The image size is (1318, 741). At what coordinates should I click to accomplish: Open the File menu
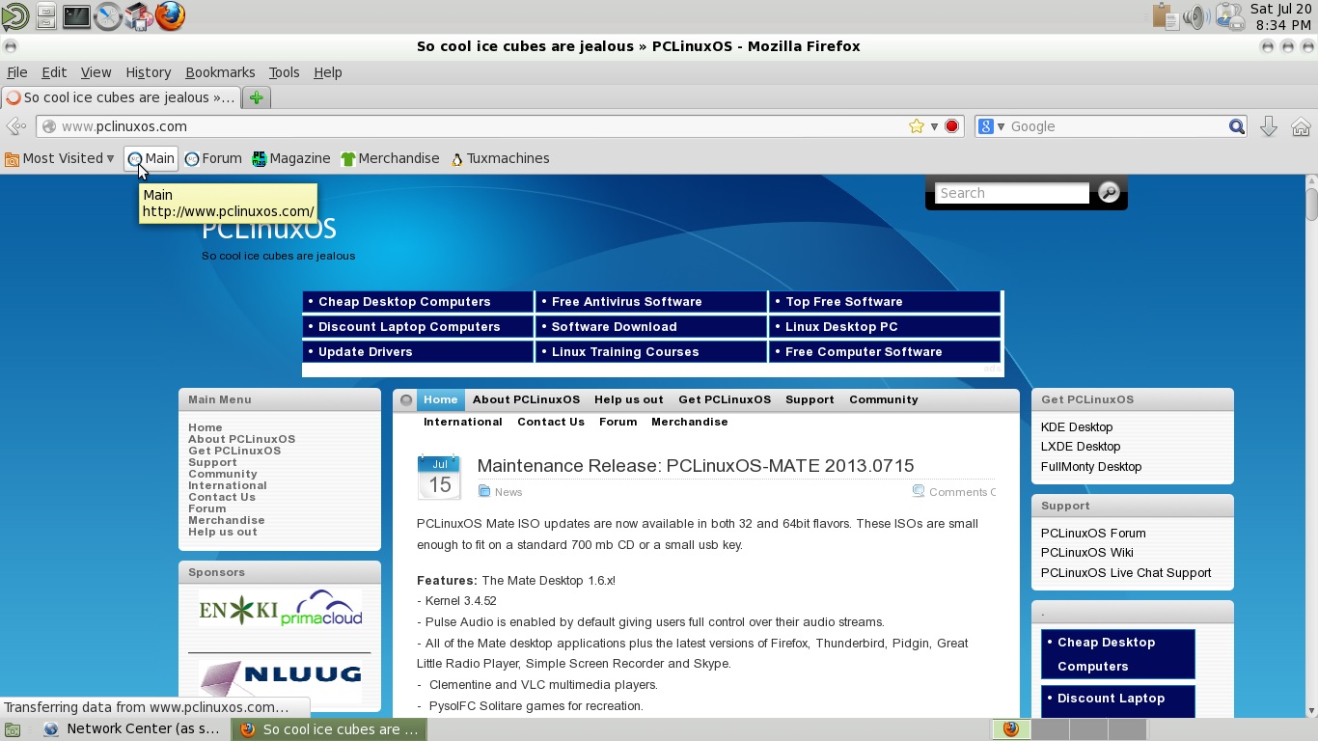coord(17,72)
